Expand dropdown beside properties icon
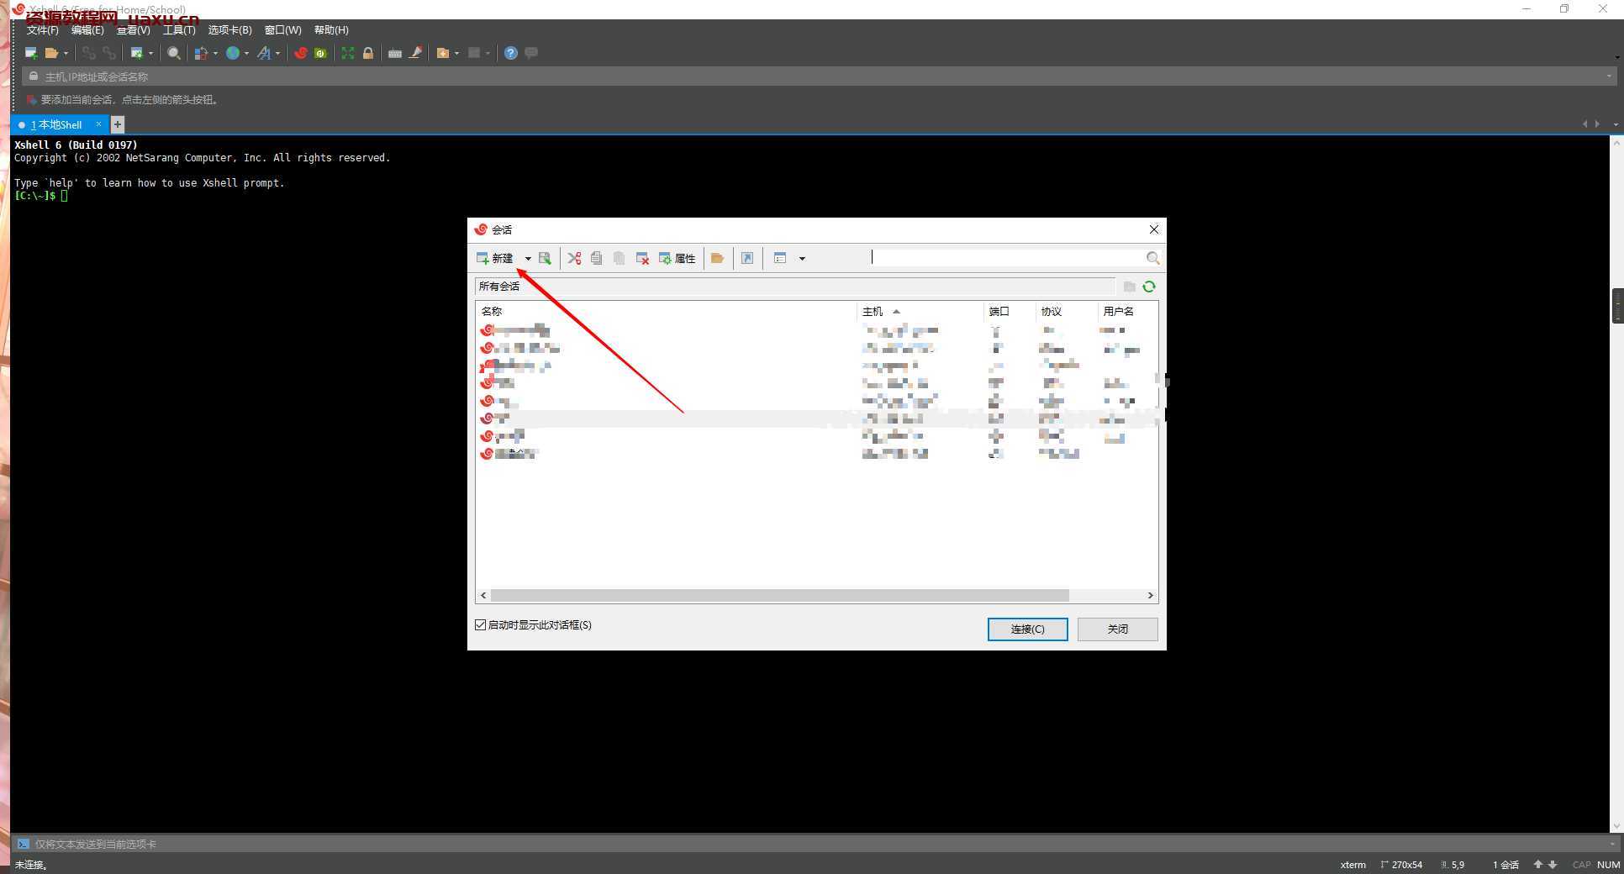This screenshot has height=874, width=1624. 151,53
